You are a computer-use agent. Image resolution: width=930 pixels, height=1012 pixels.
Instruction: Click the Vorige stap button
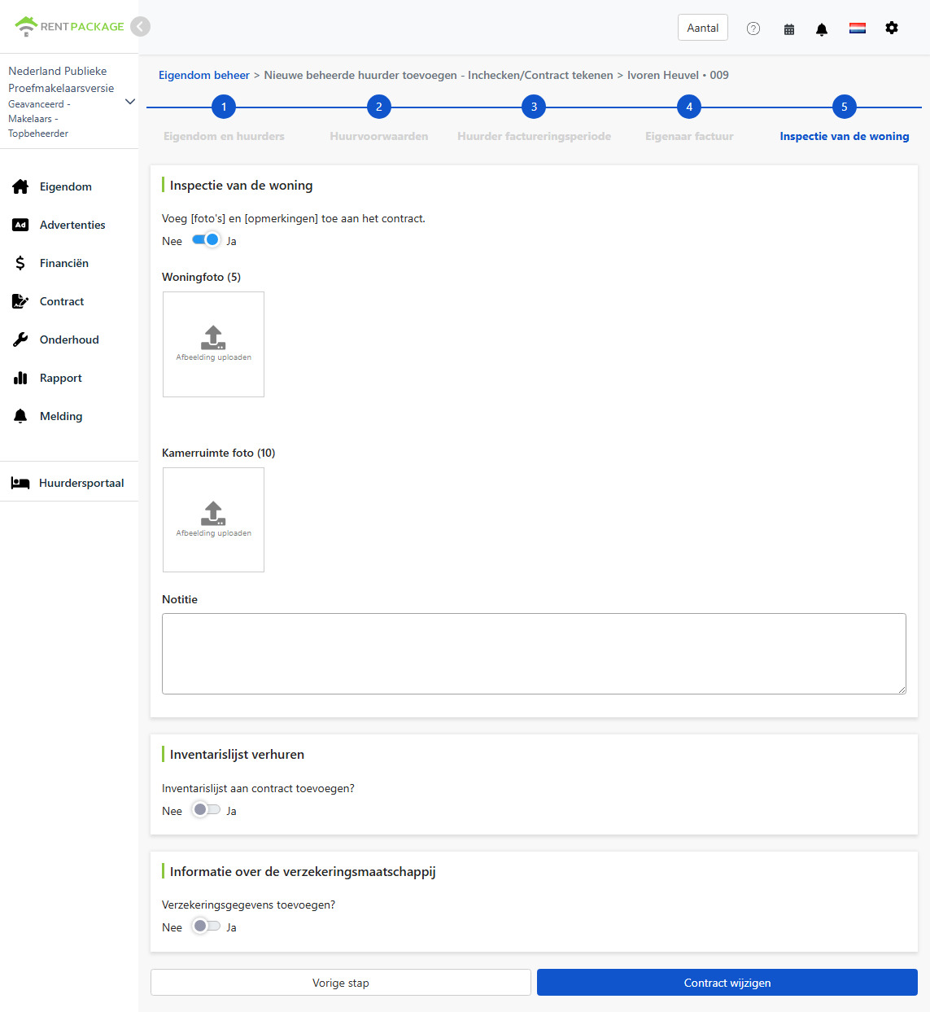point(341,983)
